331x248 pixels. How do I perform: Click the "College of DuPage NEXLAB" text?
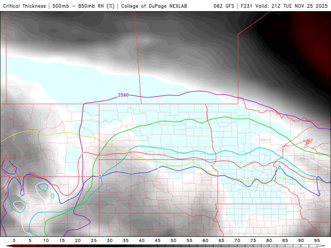154,6
